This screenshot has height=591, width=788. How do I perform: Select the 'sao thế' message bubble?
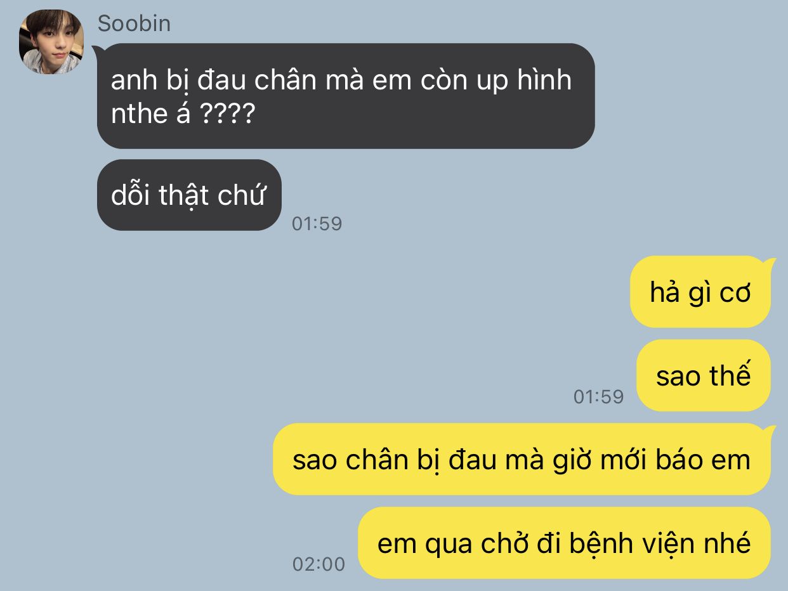point(704,375)
